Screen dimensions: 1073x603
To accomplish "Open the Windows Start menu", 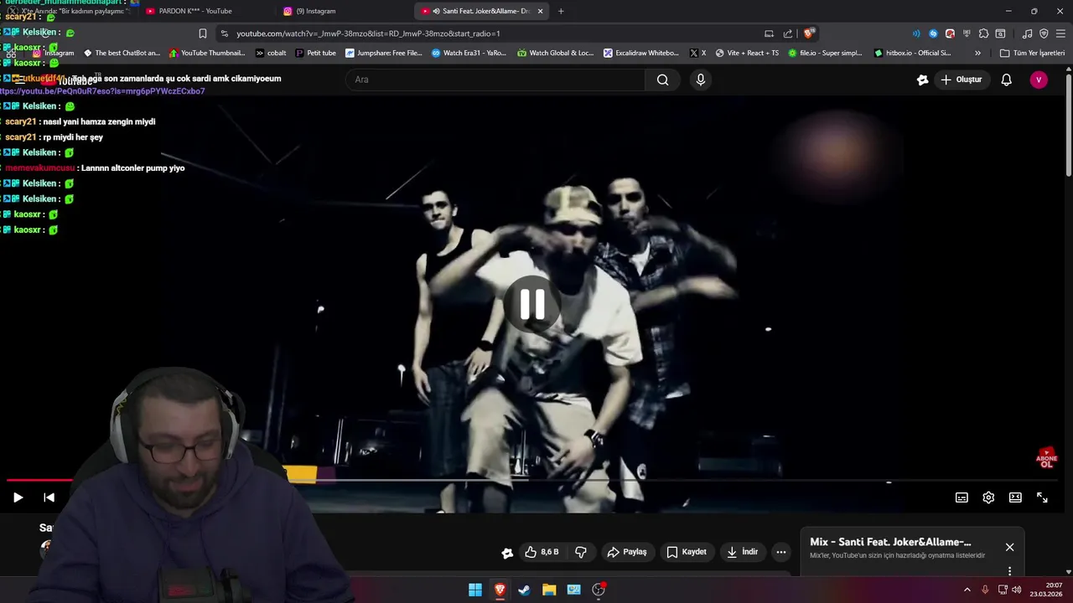I will pos(475,590).
